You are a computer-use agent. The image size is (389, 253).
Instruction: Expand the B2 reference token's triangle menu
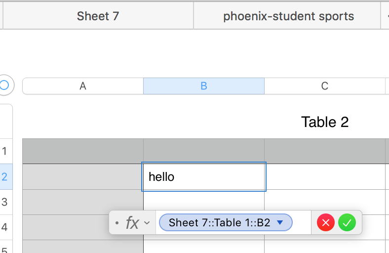[x=280, y=222]
